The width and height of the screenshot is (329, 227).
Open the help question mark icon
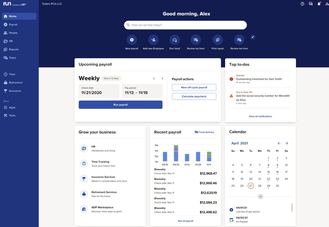coord(302,4)
